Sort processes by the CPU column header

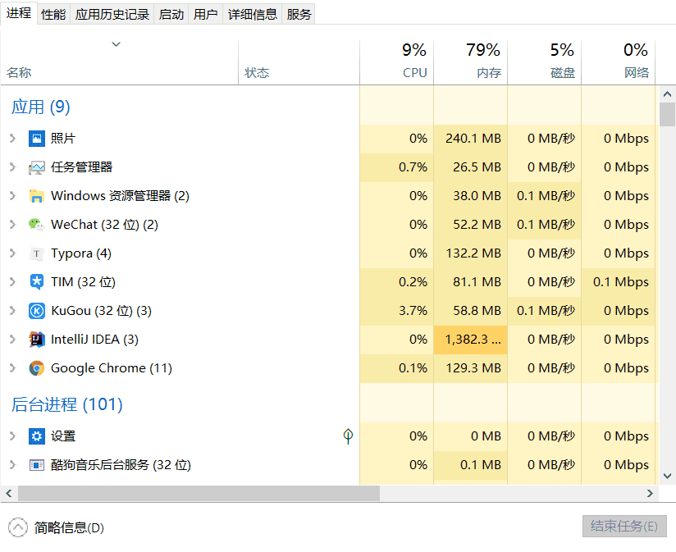click(x=409, y=62)
